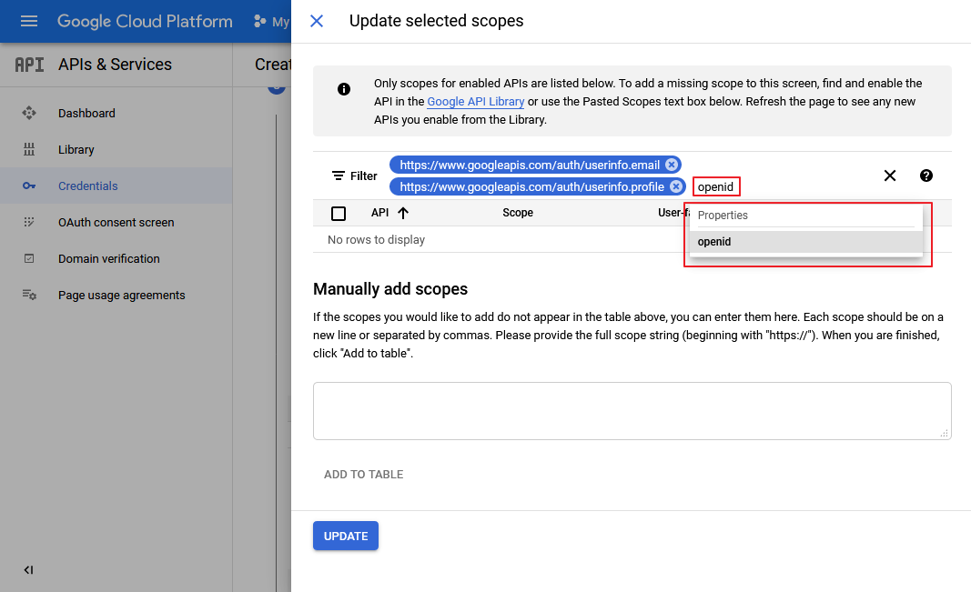Viewport: 971px width, 592px height.
Task: Open Domain verification in the sidebar
Action: click(109, 259)
